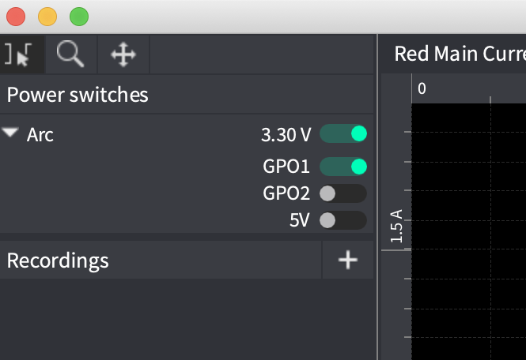Open the Red Main Current tab
526x360 pixels.
459,54
